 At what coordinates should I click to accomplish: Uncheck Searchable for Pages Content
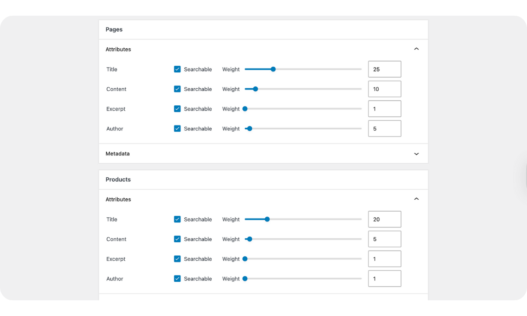[177, 89]
